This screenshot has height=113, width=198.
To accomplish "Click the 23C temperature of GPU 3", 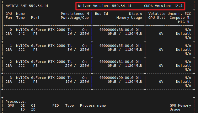I will click(22, 82).
